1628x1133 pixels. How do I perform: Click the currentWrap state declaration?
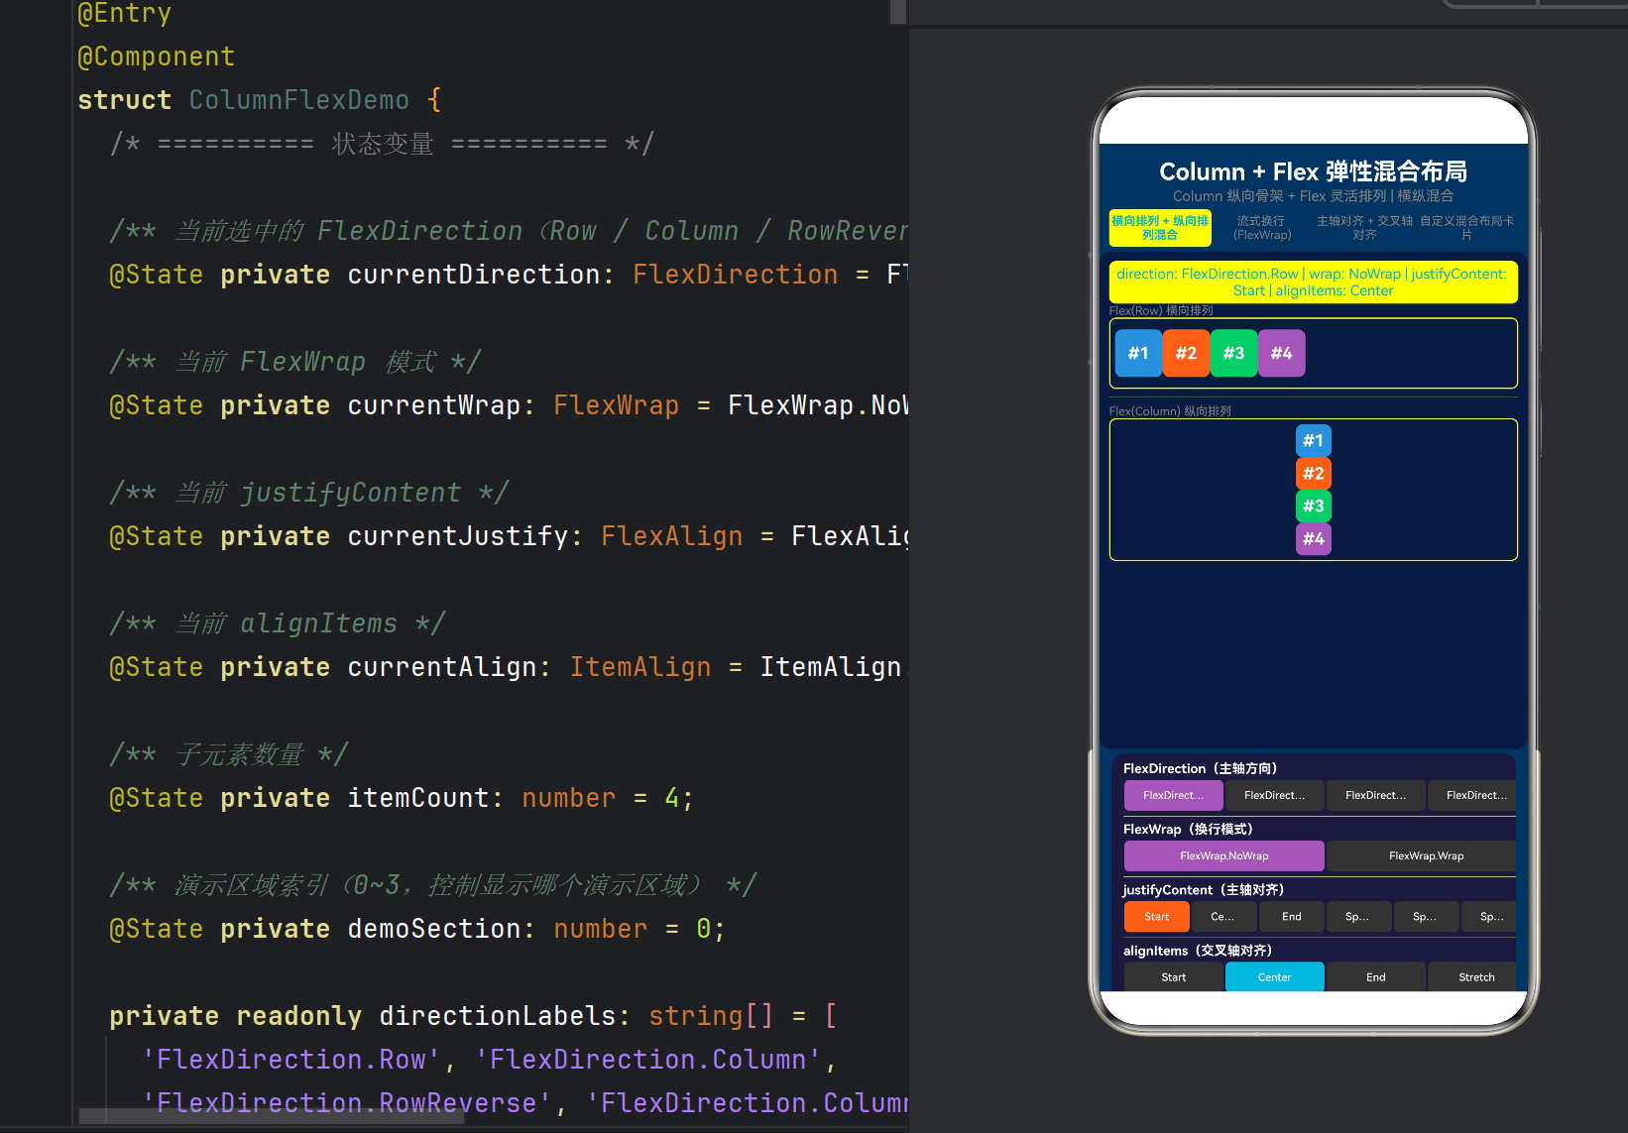(509, 405)
